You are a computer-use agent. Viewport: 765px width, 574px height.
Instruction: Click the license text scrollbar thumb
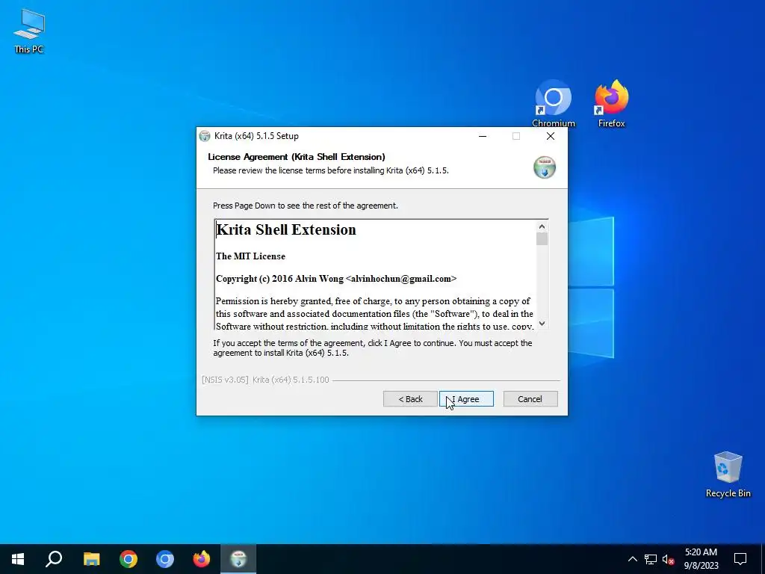[542, 238]
